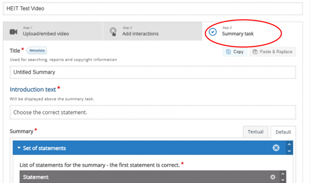Click the Introduction text input field
The width and height of the screenshot is (311, 183).
[x=153, y=112]
